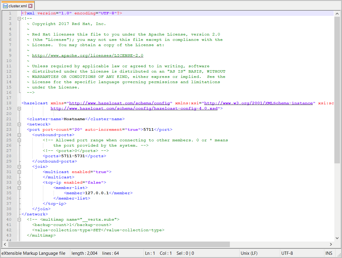Click the horizontal scrollbar left arrow
Image resolution: width=342 pixels, height=258 pixels.
(5, 244)
